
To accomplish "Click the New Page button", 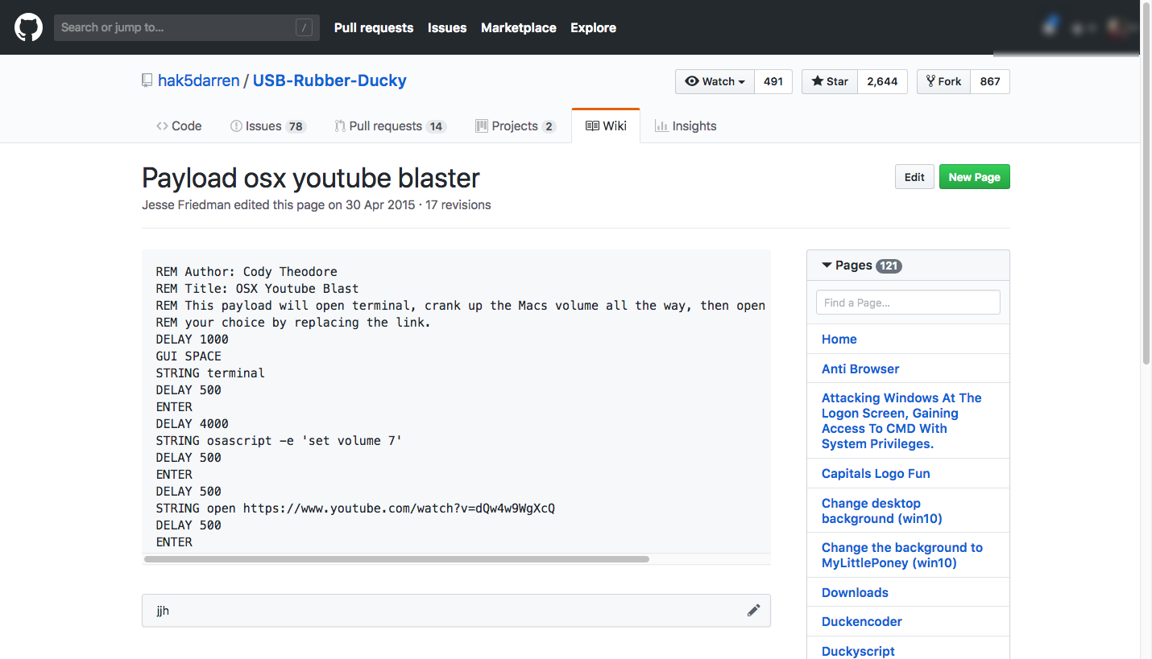I will coord(974,176).
